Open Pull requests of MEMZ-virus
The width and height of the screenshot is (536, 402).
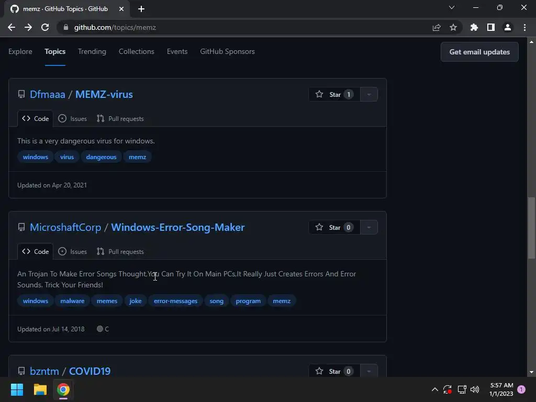[x=120, y=119]
